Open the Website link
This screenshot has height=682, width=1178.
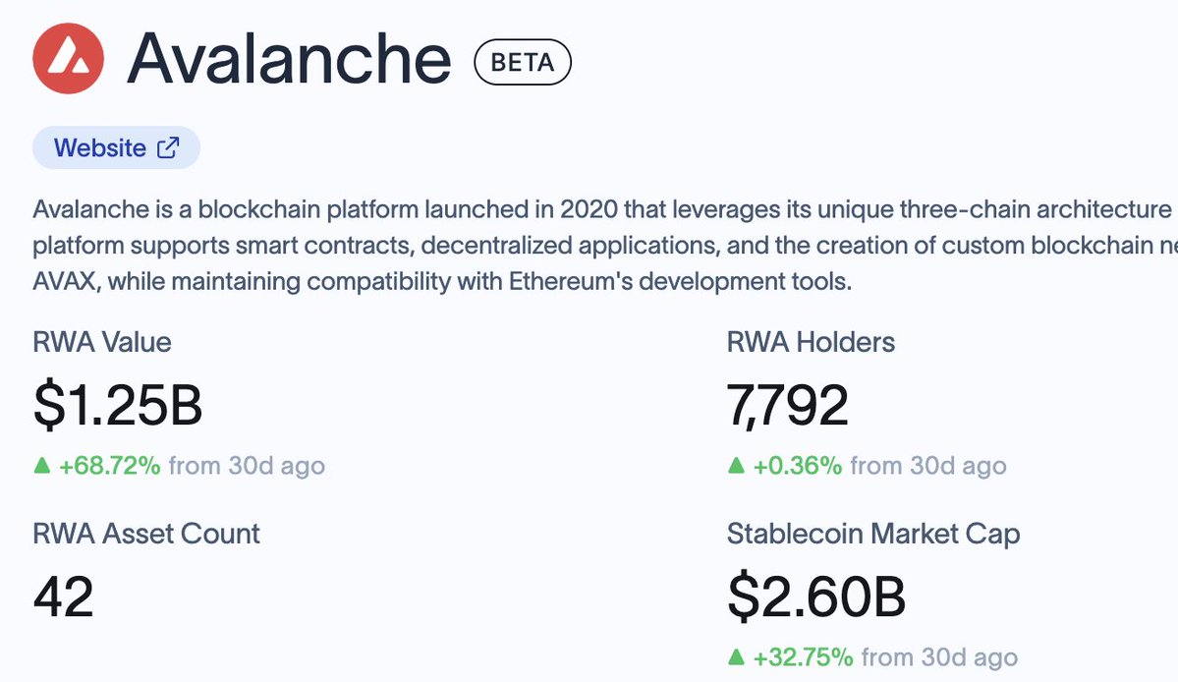[x=100, y=148]
